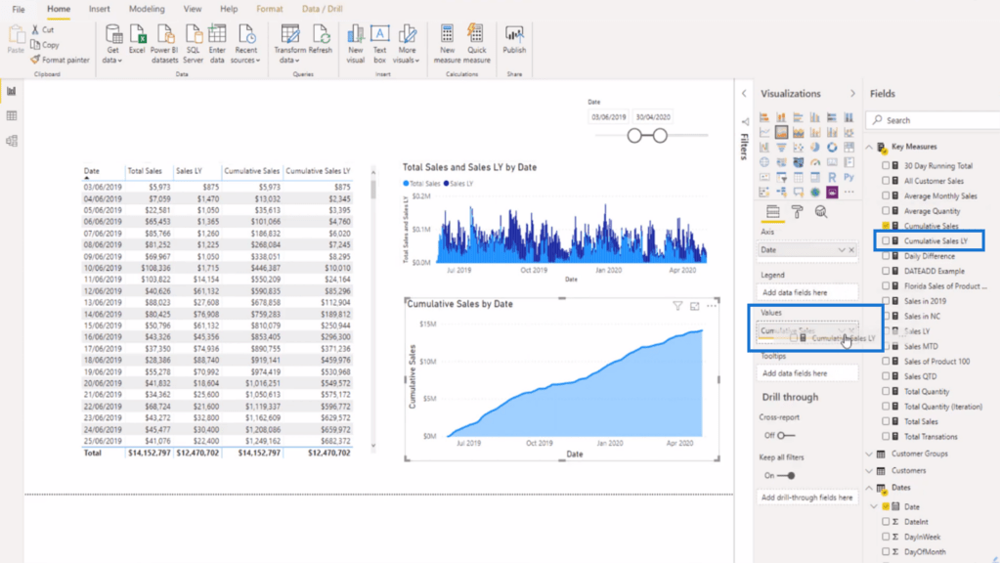Viewport: 1001px width, 563px height.
Task: Open the Format paint-roller tab
Action: coord(797,212)
